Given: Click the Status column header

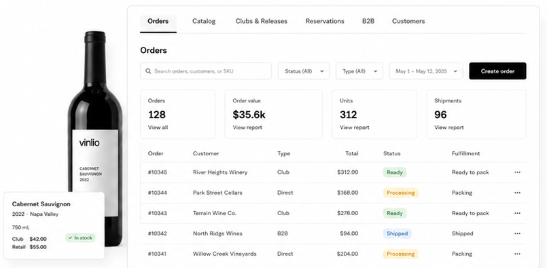Looking at the screenshot, I should coord(392,153).
